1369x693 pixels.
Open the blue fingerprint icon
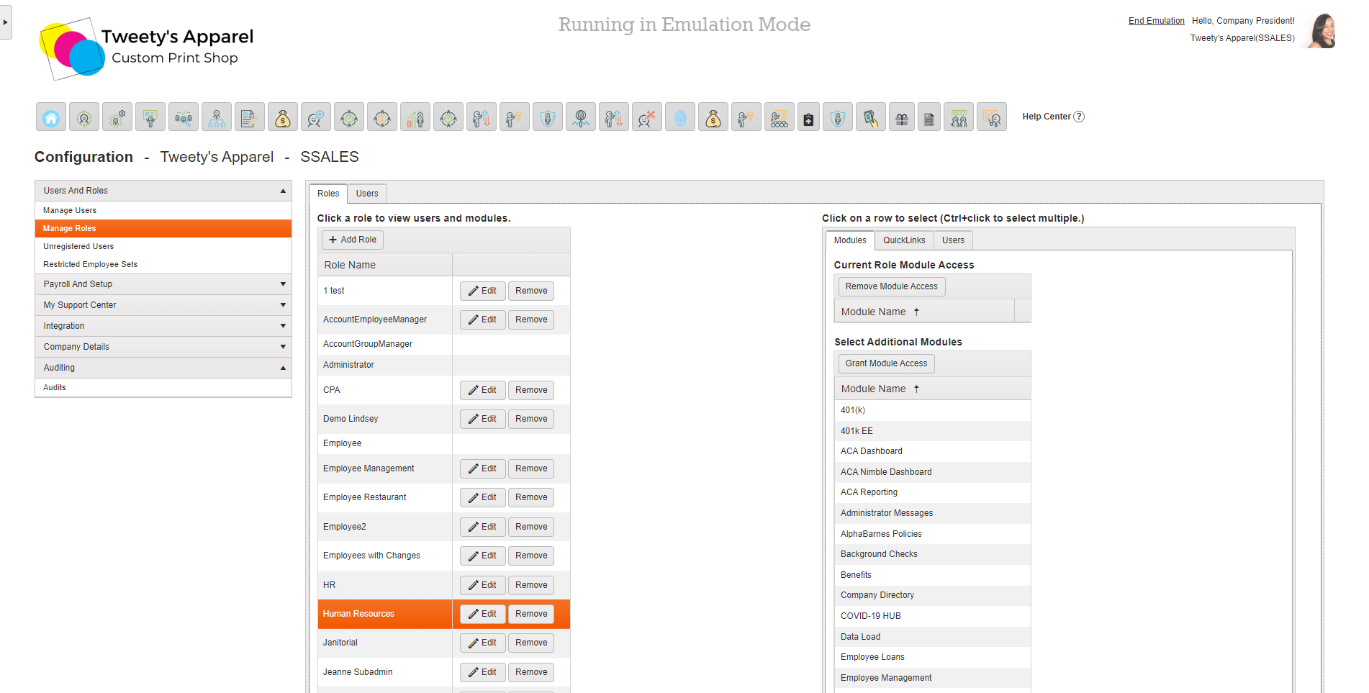coord(680,117)
